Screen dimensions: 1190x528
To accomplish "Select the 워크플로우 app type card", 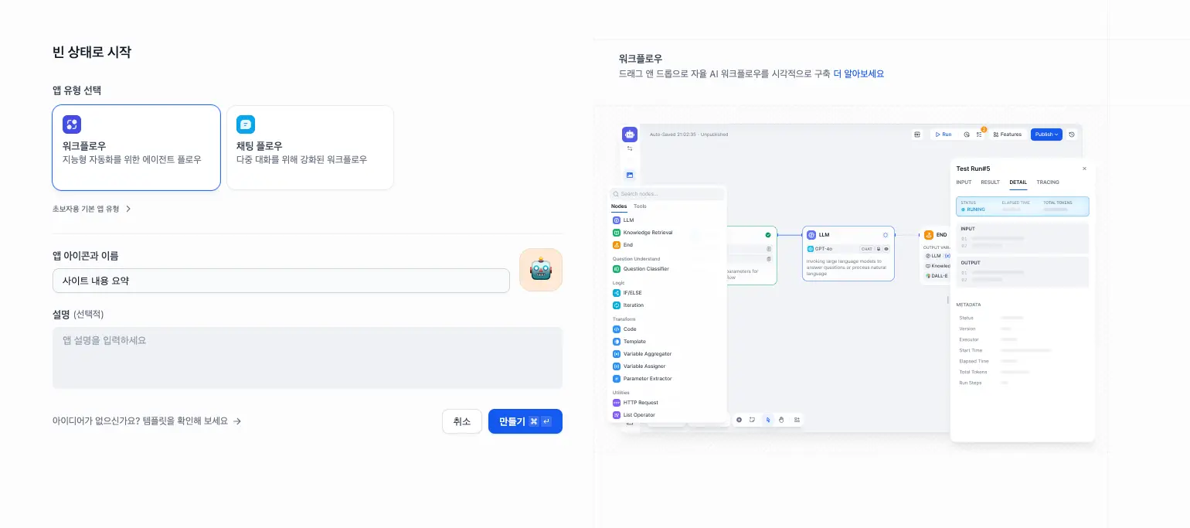I will [x=136, y=148].
